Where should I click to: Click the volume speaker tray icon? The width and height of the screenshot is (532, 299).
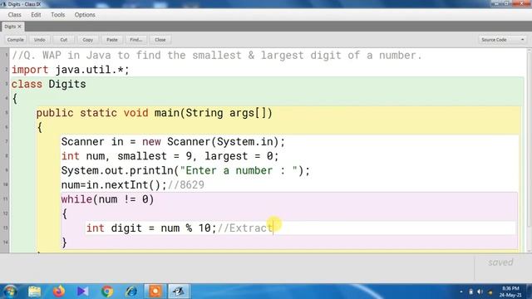[480, 292]
